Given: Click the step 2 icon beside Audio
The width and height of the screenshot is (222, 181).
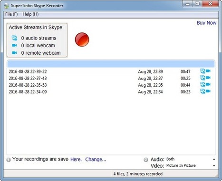Looking at the screenshot, I should pos(146,160).
